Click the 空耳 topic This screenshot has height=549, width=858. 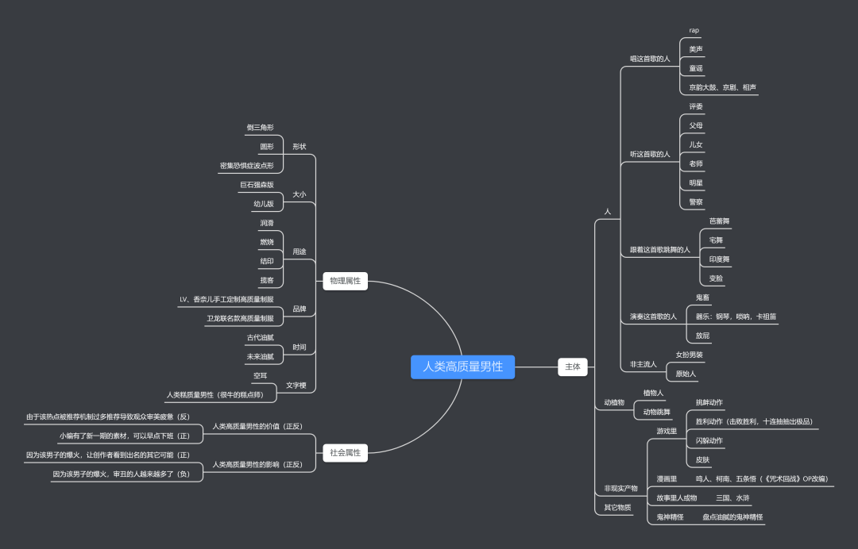click(260, 376)
